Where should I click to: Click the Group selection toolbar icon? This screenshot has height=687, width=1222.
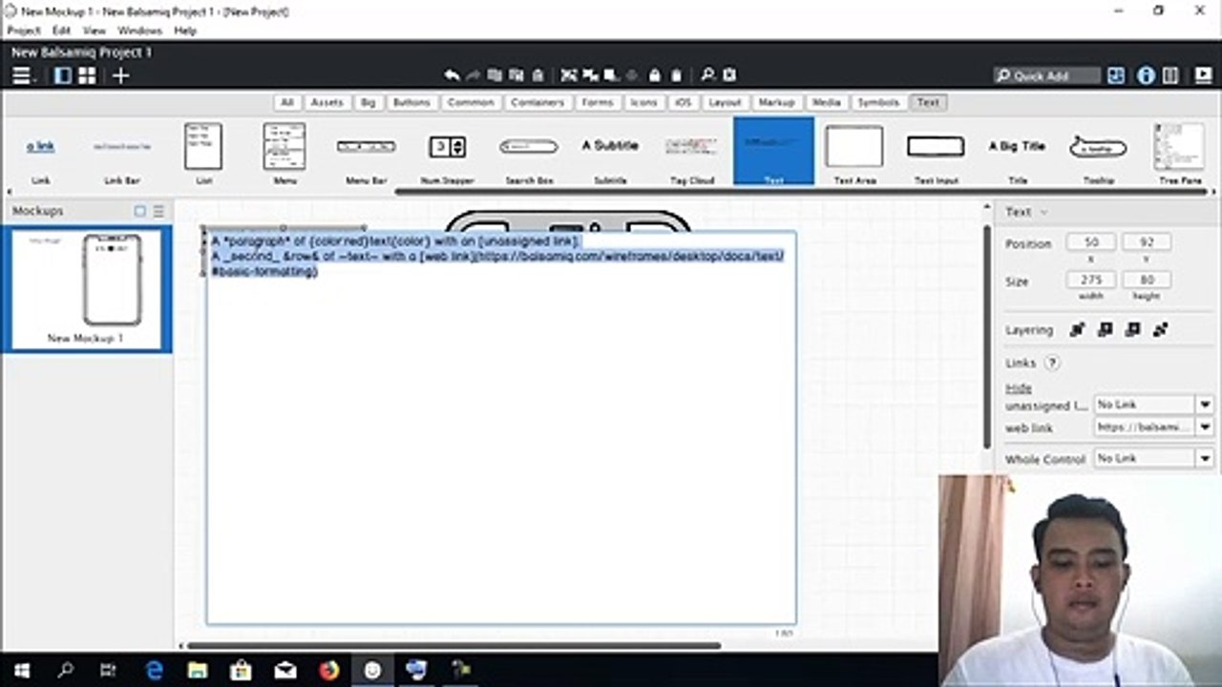569,75
